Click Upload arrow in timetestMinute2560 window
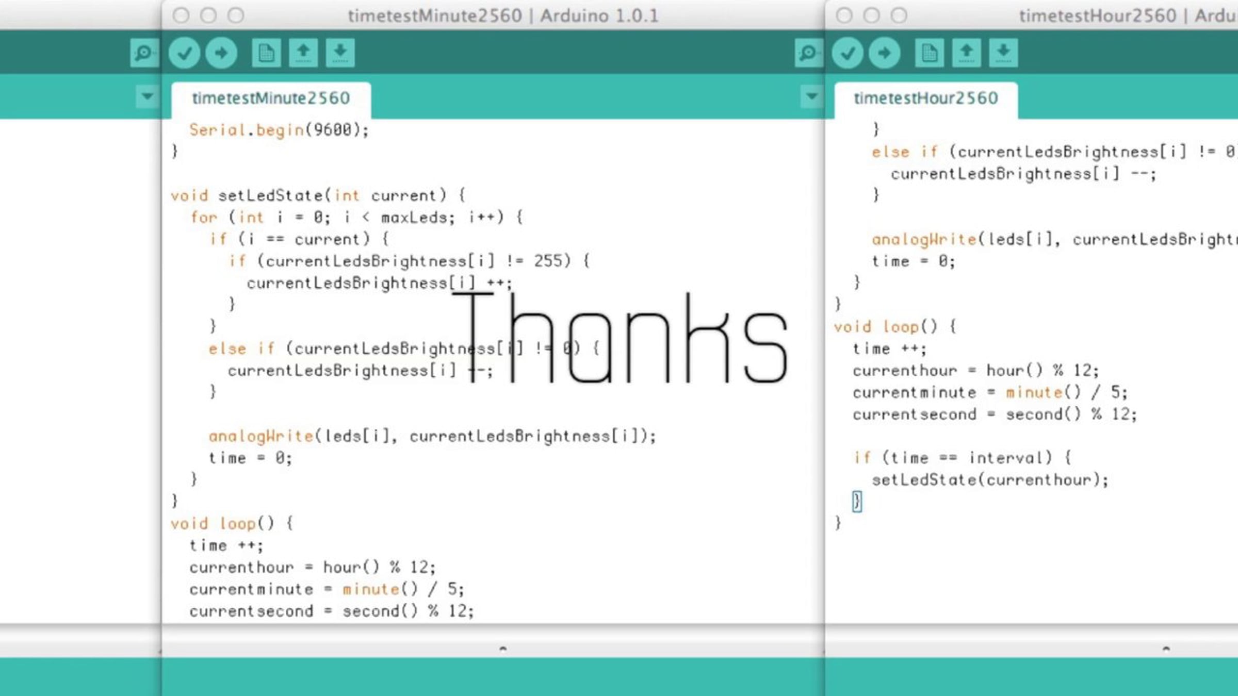Screen dimensions: 1238x696 (x=221, y=53)
